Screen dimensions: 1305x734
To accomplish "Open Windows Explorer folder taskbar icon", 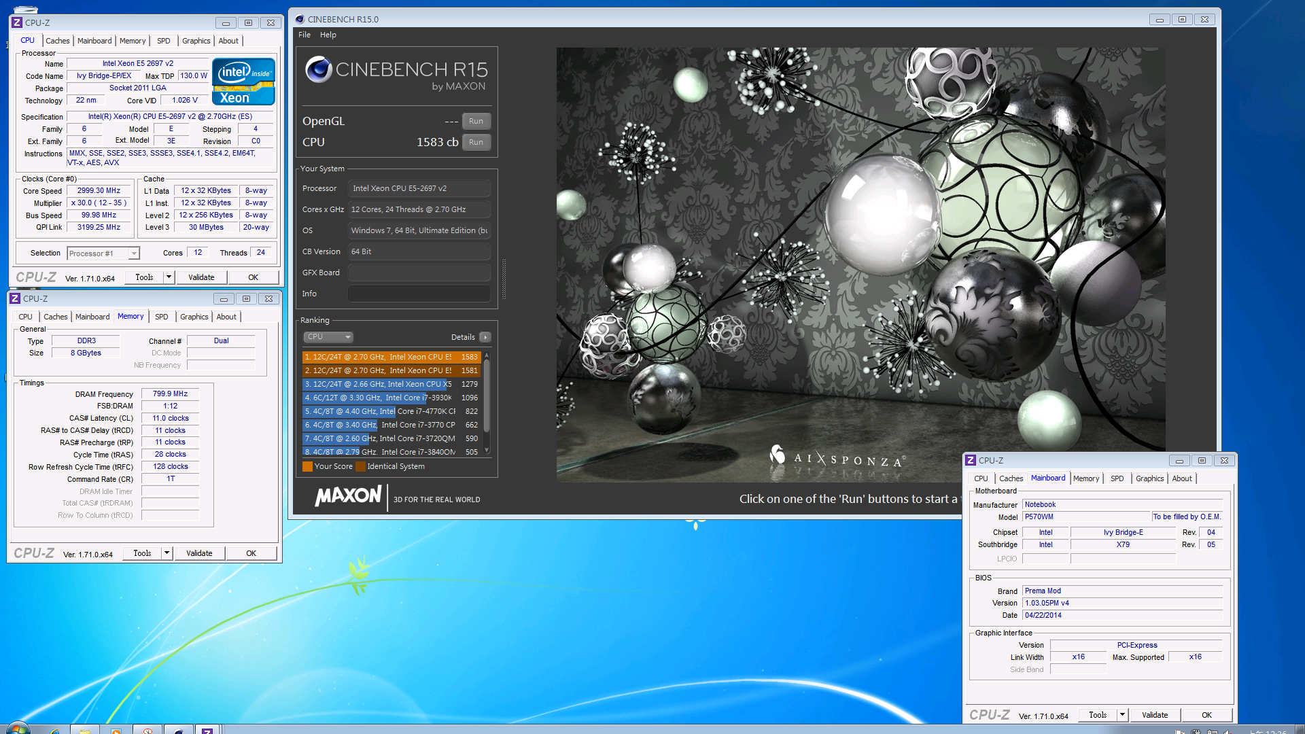I will coord(85,730).
